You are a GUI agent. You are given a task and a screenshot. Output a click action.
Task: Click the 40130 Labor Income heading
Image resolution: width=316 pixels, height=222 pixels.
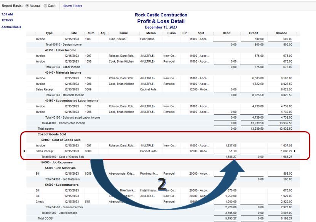point(61,50)
